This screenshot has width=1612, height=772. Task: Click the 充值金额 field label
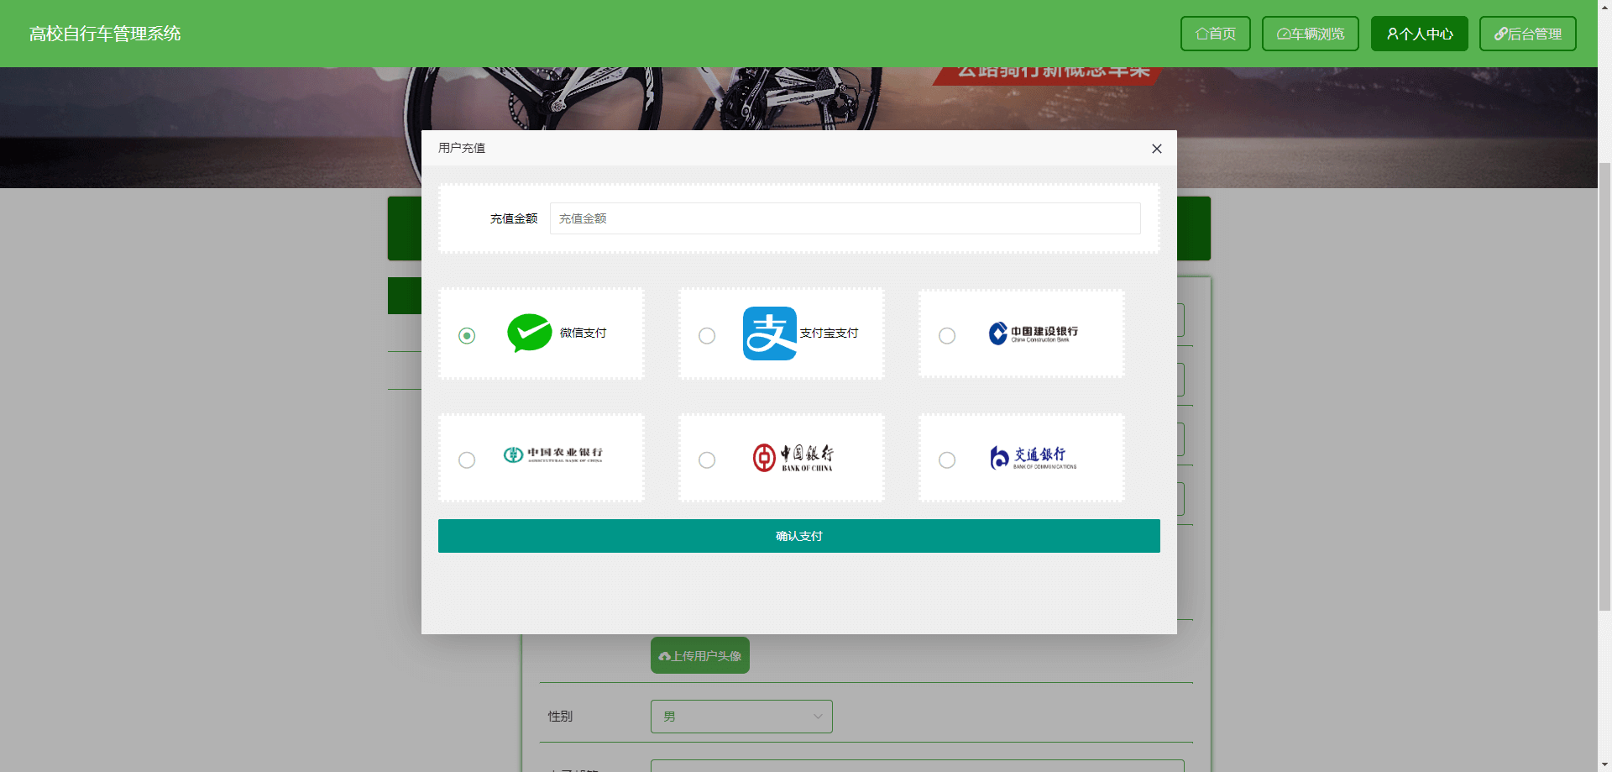pyautogui.click(x=514, y=218)
